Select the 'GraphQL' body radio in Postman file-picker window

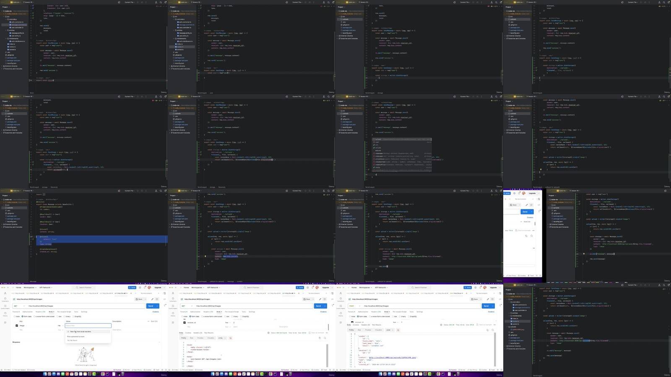click(x=73, y=316)
